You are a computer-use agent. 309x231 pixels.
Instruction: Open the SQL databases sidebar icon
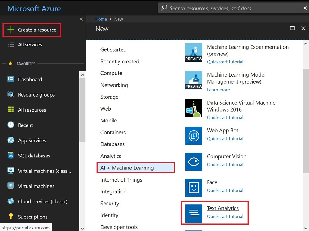[11, 156]
